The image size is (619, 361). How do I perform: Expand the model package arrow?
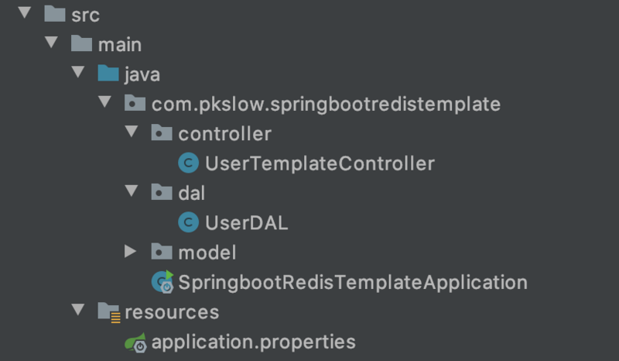(131, 252)
